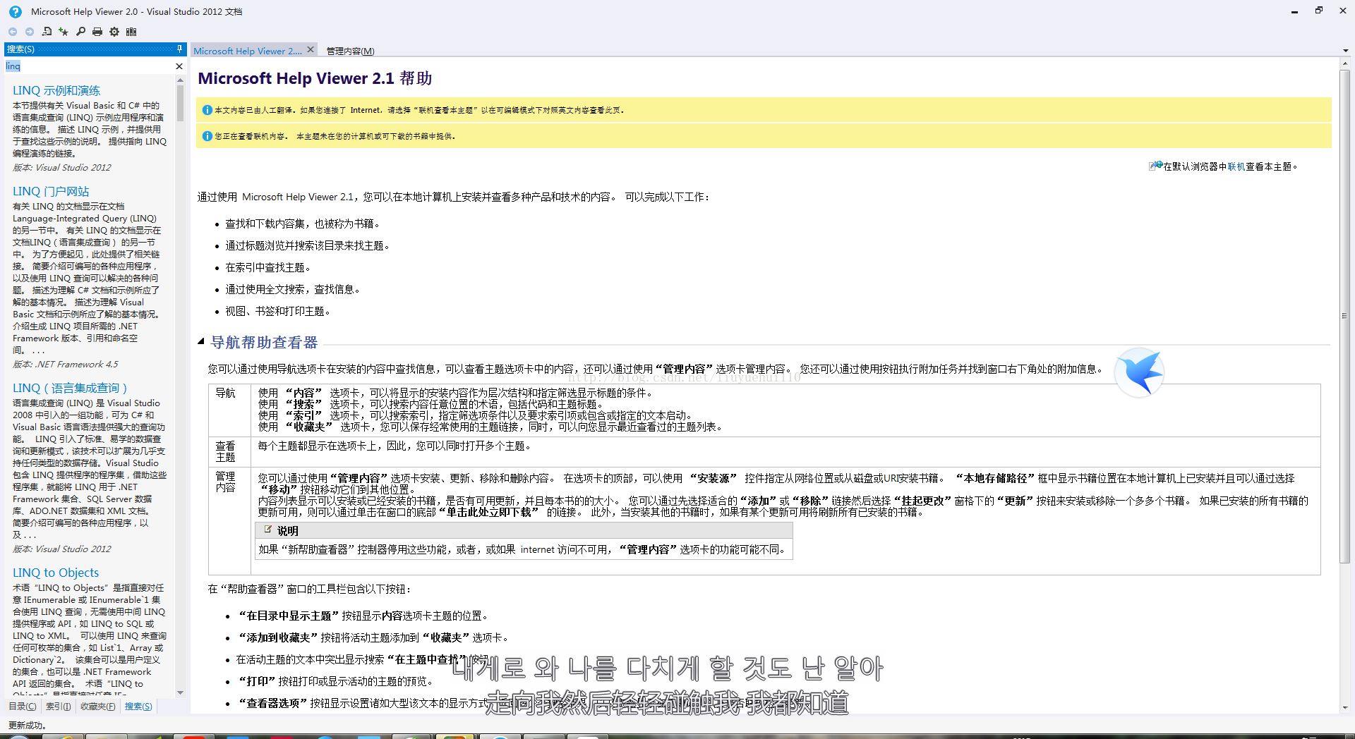This screenshot has height=739, width=1355.
Task: Click main content scrollbar up arrow
Action: click(x=1345, y=64)
